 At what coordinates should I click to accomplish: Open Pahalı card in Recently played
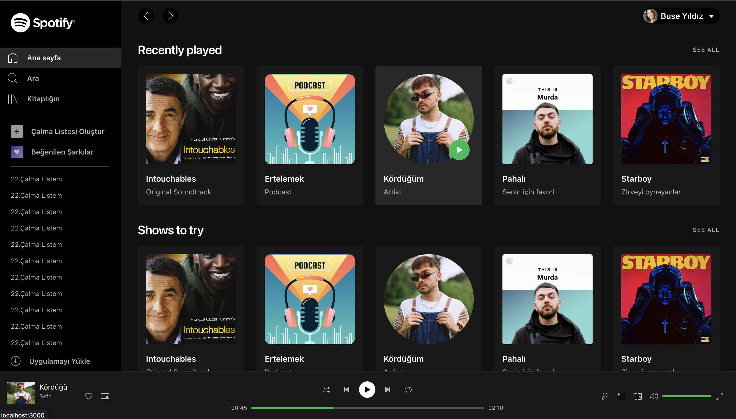[547, 136]
